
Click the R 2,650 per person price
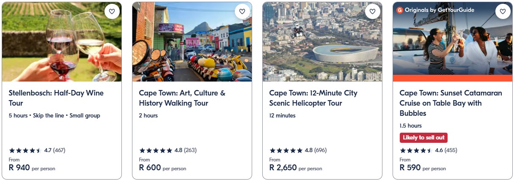[x=295, y=168]
